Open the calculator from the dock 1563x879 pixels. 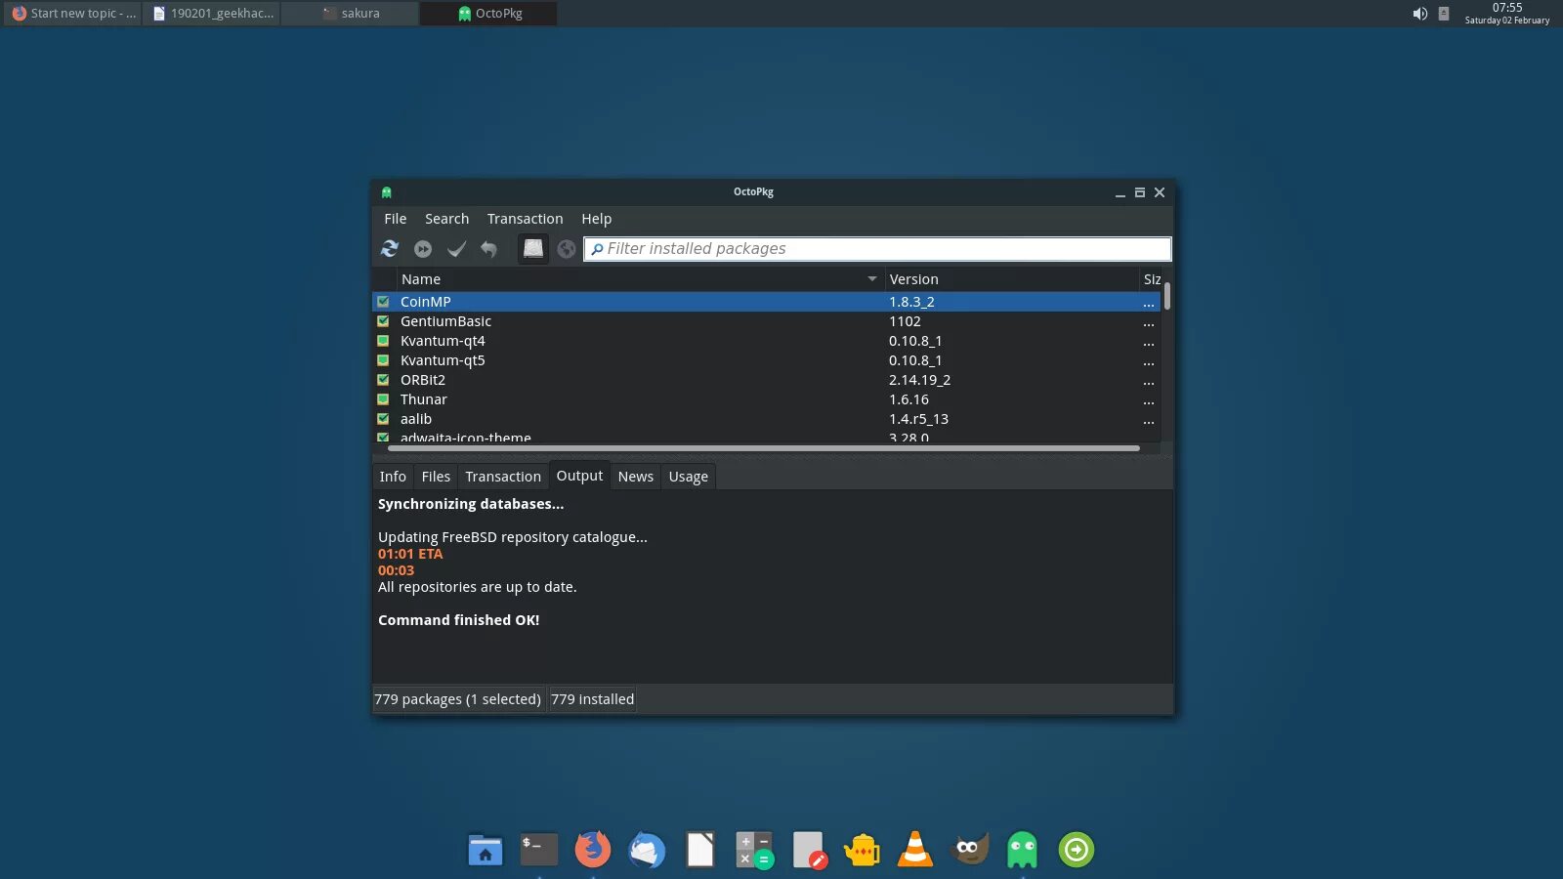point(754,850)
